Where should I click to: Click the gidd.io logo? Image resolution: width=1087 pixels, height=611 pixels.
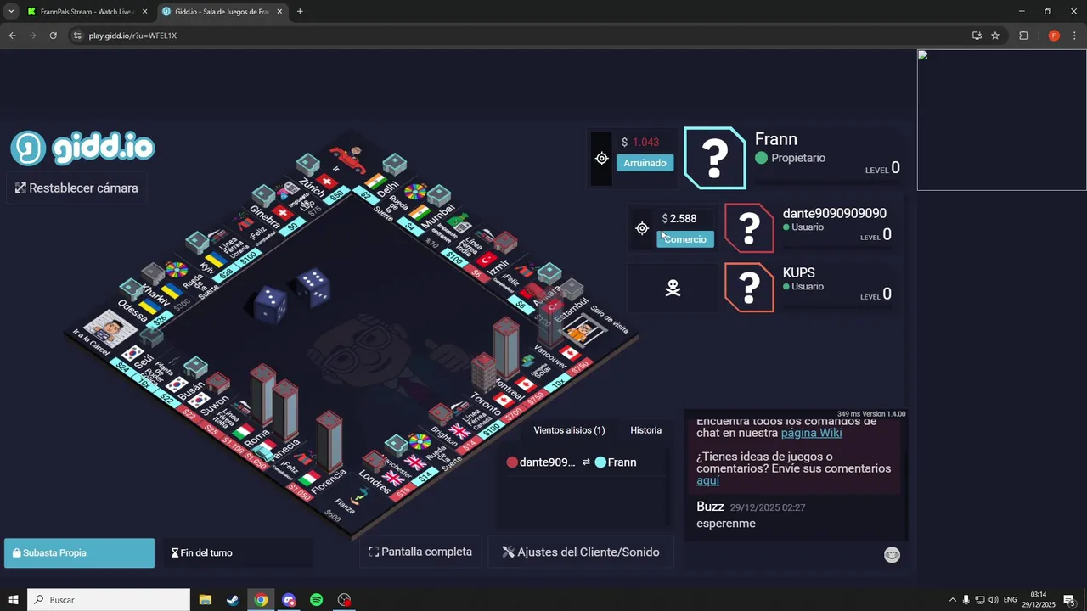pyautogui.click(x=82, y=149)
